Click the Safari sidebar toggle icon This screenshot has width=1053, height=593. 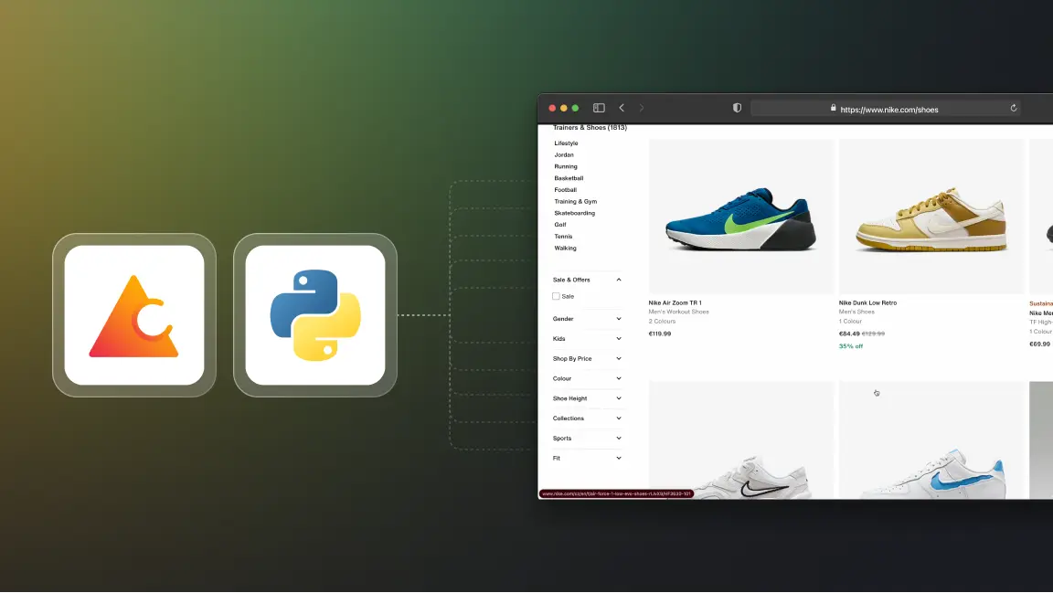[x=599, y=108]
